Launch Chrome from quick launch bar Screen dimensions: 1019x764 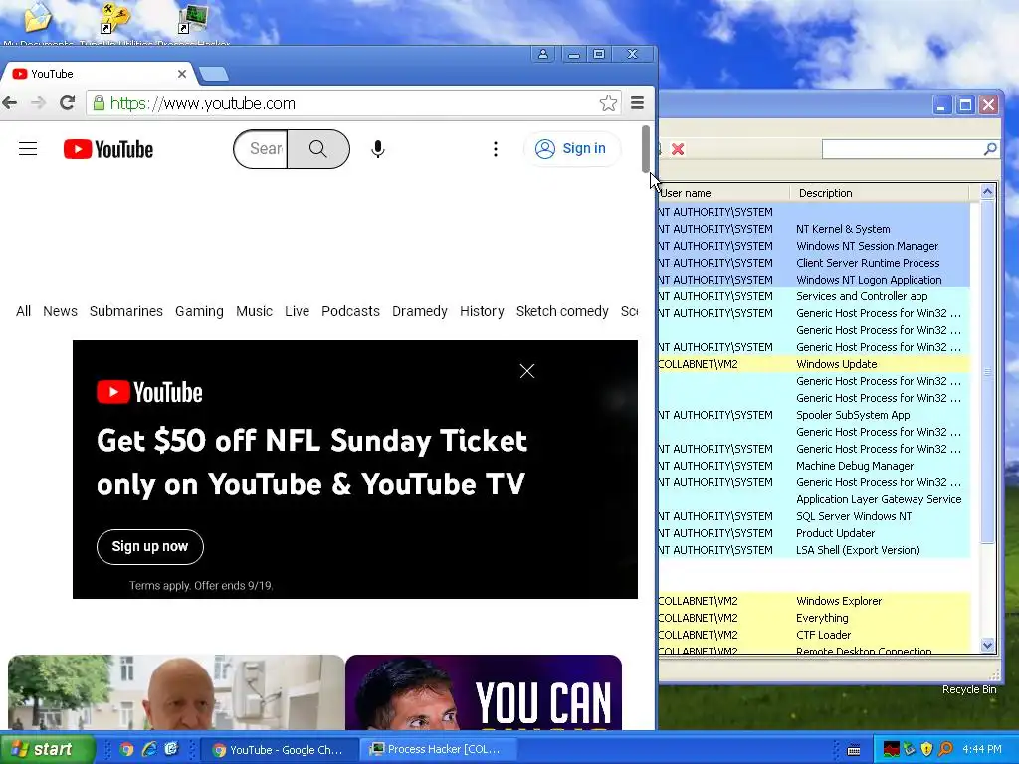[126, 749]
